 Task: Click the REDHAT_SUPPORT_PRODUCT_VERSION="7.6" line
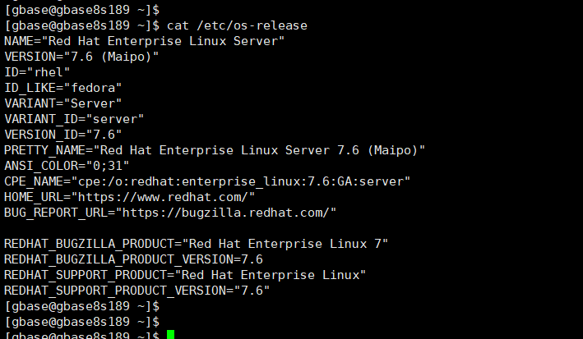pos(136,291)
